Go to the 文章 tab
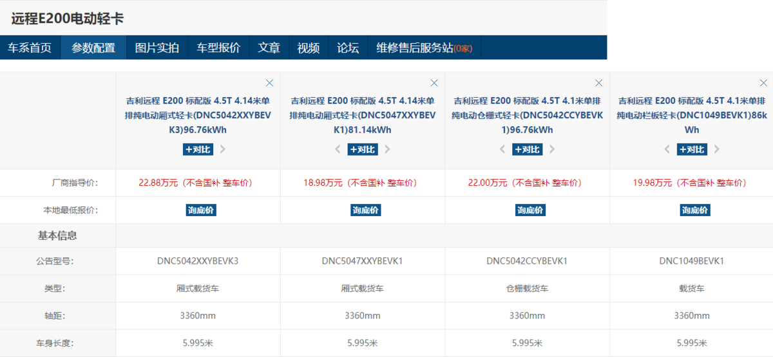Image resolution: width=773 pixels, height=357 pixels. click(x=269, y=48)
